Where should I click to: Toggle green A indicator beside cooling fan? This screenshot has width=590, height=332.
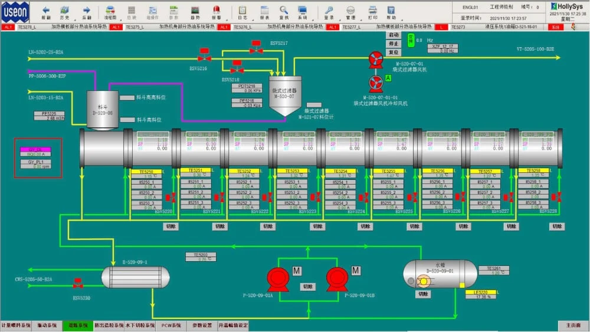point(388,78)
